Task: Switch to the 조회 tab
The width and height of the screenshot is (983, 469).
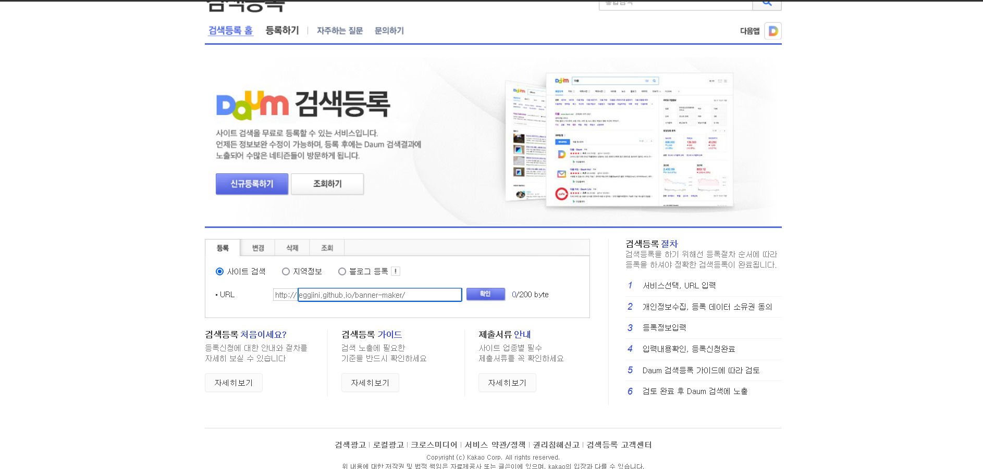Action: point(327,248)
